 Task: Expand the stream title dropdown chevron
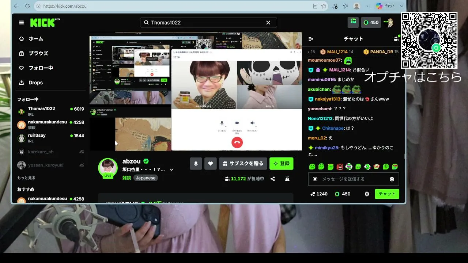coord(171,170)
